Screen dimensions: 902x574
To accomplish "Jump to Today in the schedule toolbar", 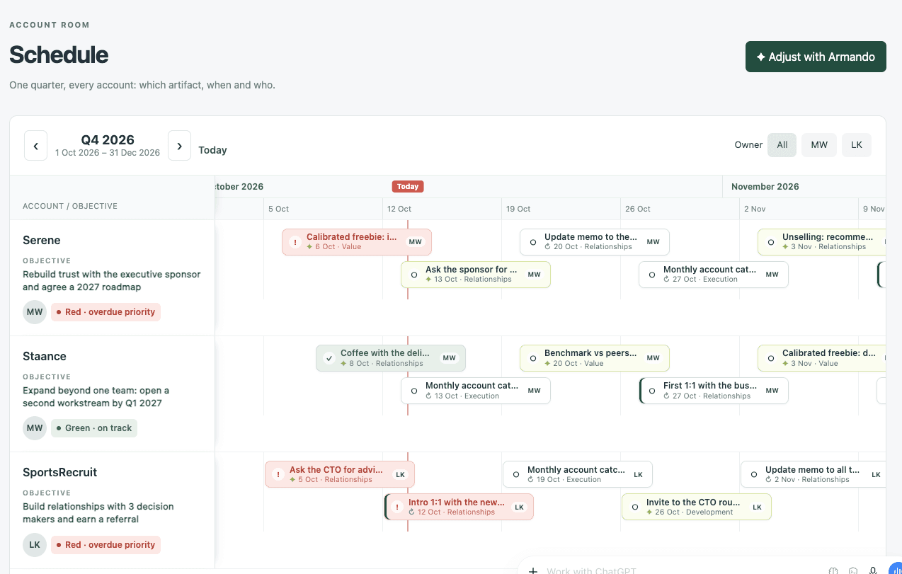I will (212, 150).
